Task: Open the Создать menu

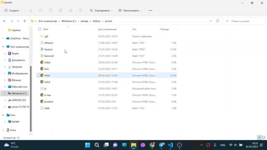Action: pos(13,10)
